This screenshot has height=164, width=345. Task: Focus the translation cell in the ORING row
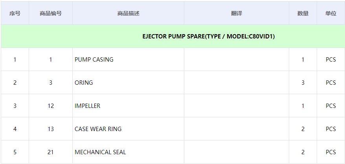click(236, 83)
